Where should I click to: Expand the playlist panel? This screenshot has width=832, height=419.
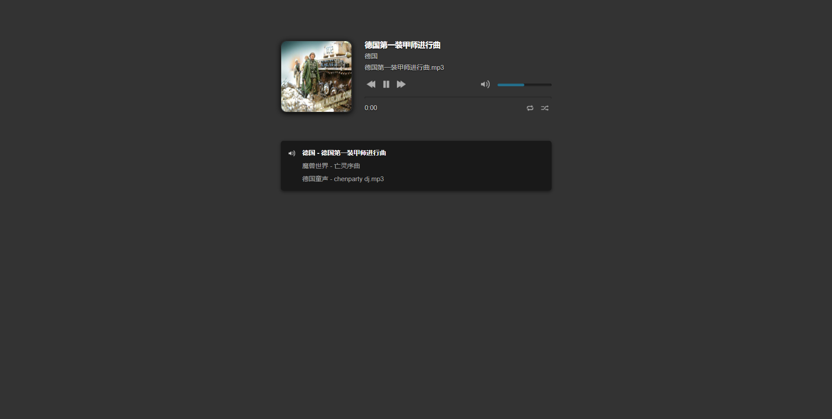(x=416, y=166)
